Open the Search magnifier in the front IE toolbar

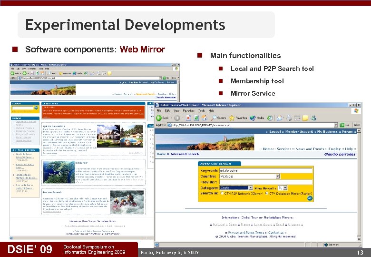(214, 118)
